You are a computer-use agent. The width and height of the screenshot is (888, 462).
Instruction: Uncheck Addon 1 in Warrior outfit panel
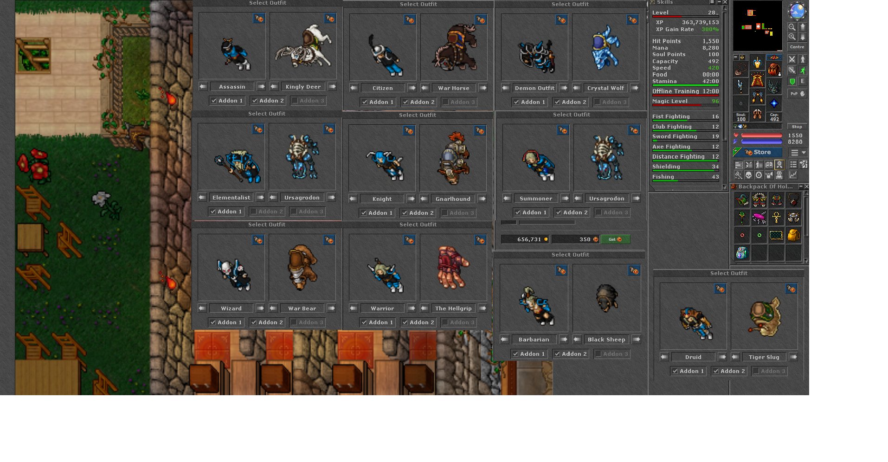(x=364, y=322)
